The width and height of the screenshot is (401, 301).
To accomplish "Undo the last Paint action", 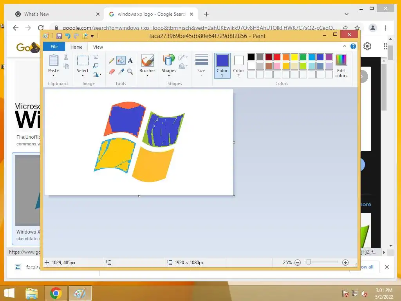I will tap(68, 36).
